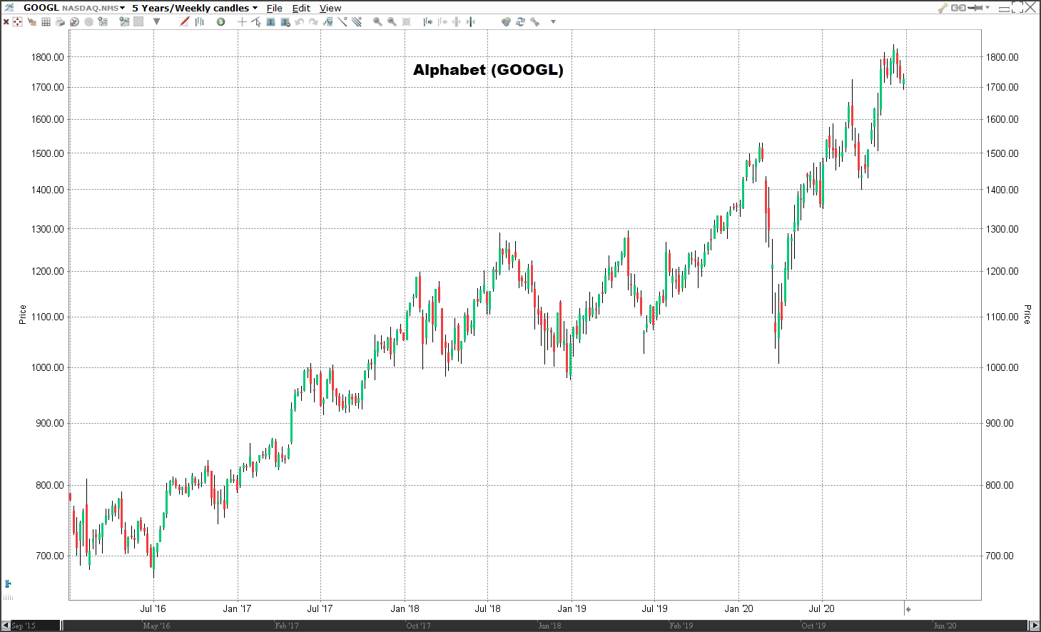Click the green dollar sign icon
This screenshot has height=632, width=1041.
(220, 22)
